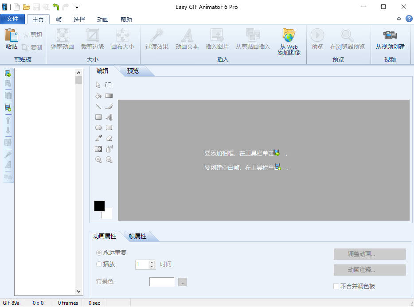Open the Animation (动画) ribbon tab

click(x=103, y=19)
